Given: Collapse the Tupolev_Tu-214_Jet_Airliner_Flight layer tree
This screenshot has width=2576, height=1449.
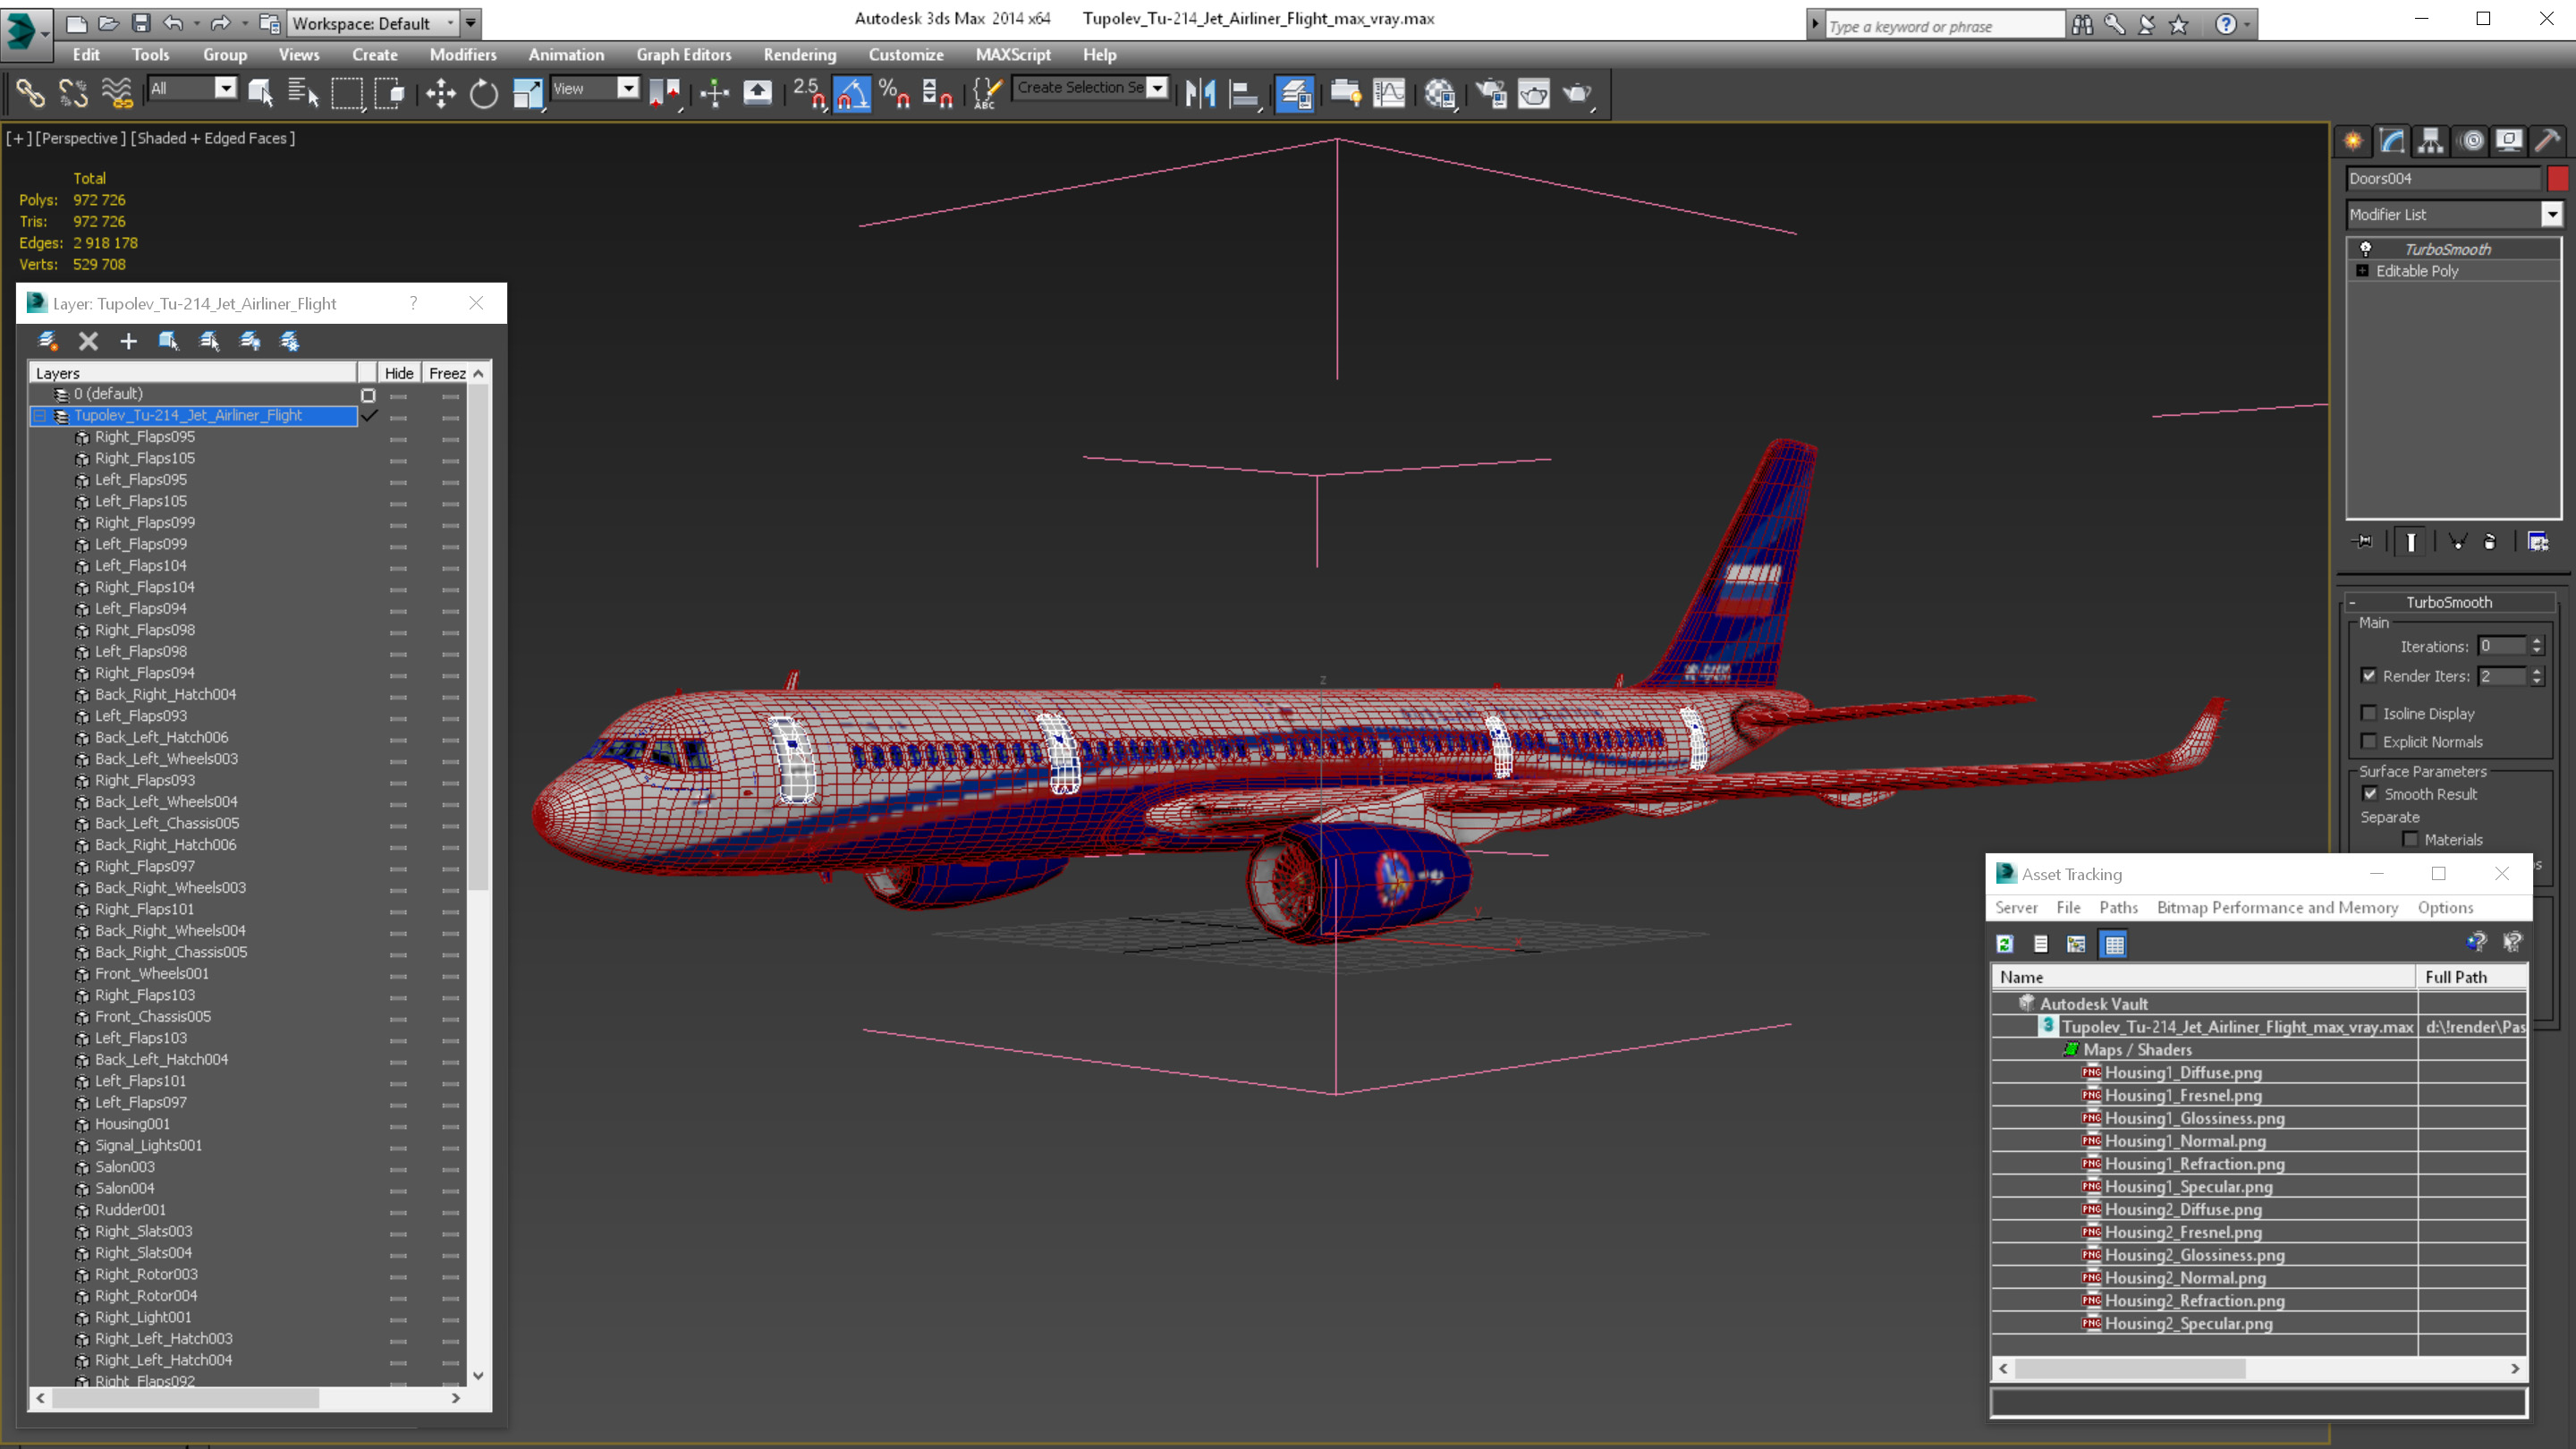Looking at the screenshot, I should [40, 415].
